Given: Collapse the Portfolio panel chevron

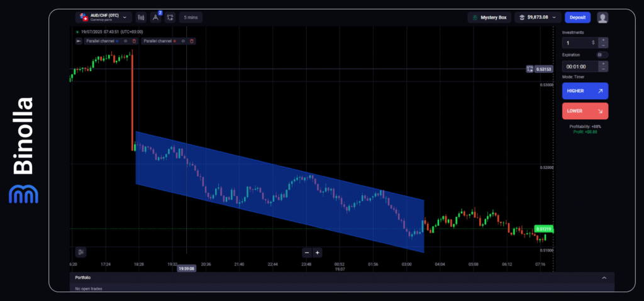Looking at the screenshot, I should (604, 277).
